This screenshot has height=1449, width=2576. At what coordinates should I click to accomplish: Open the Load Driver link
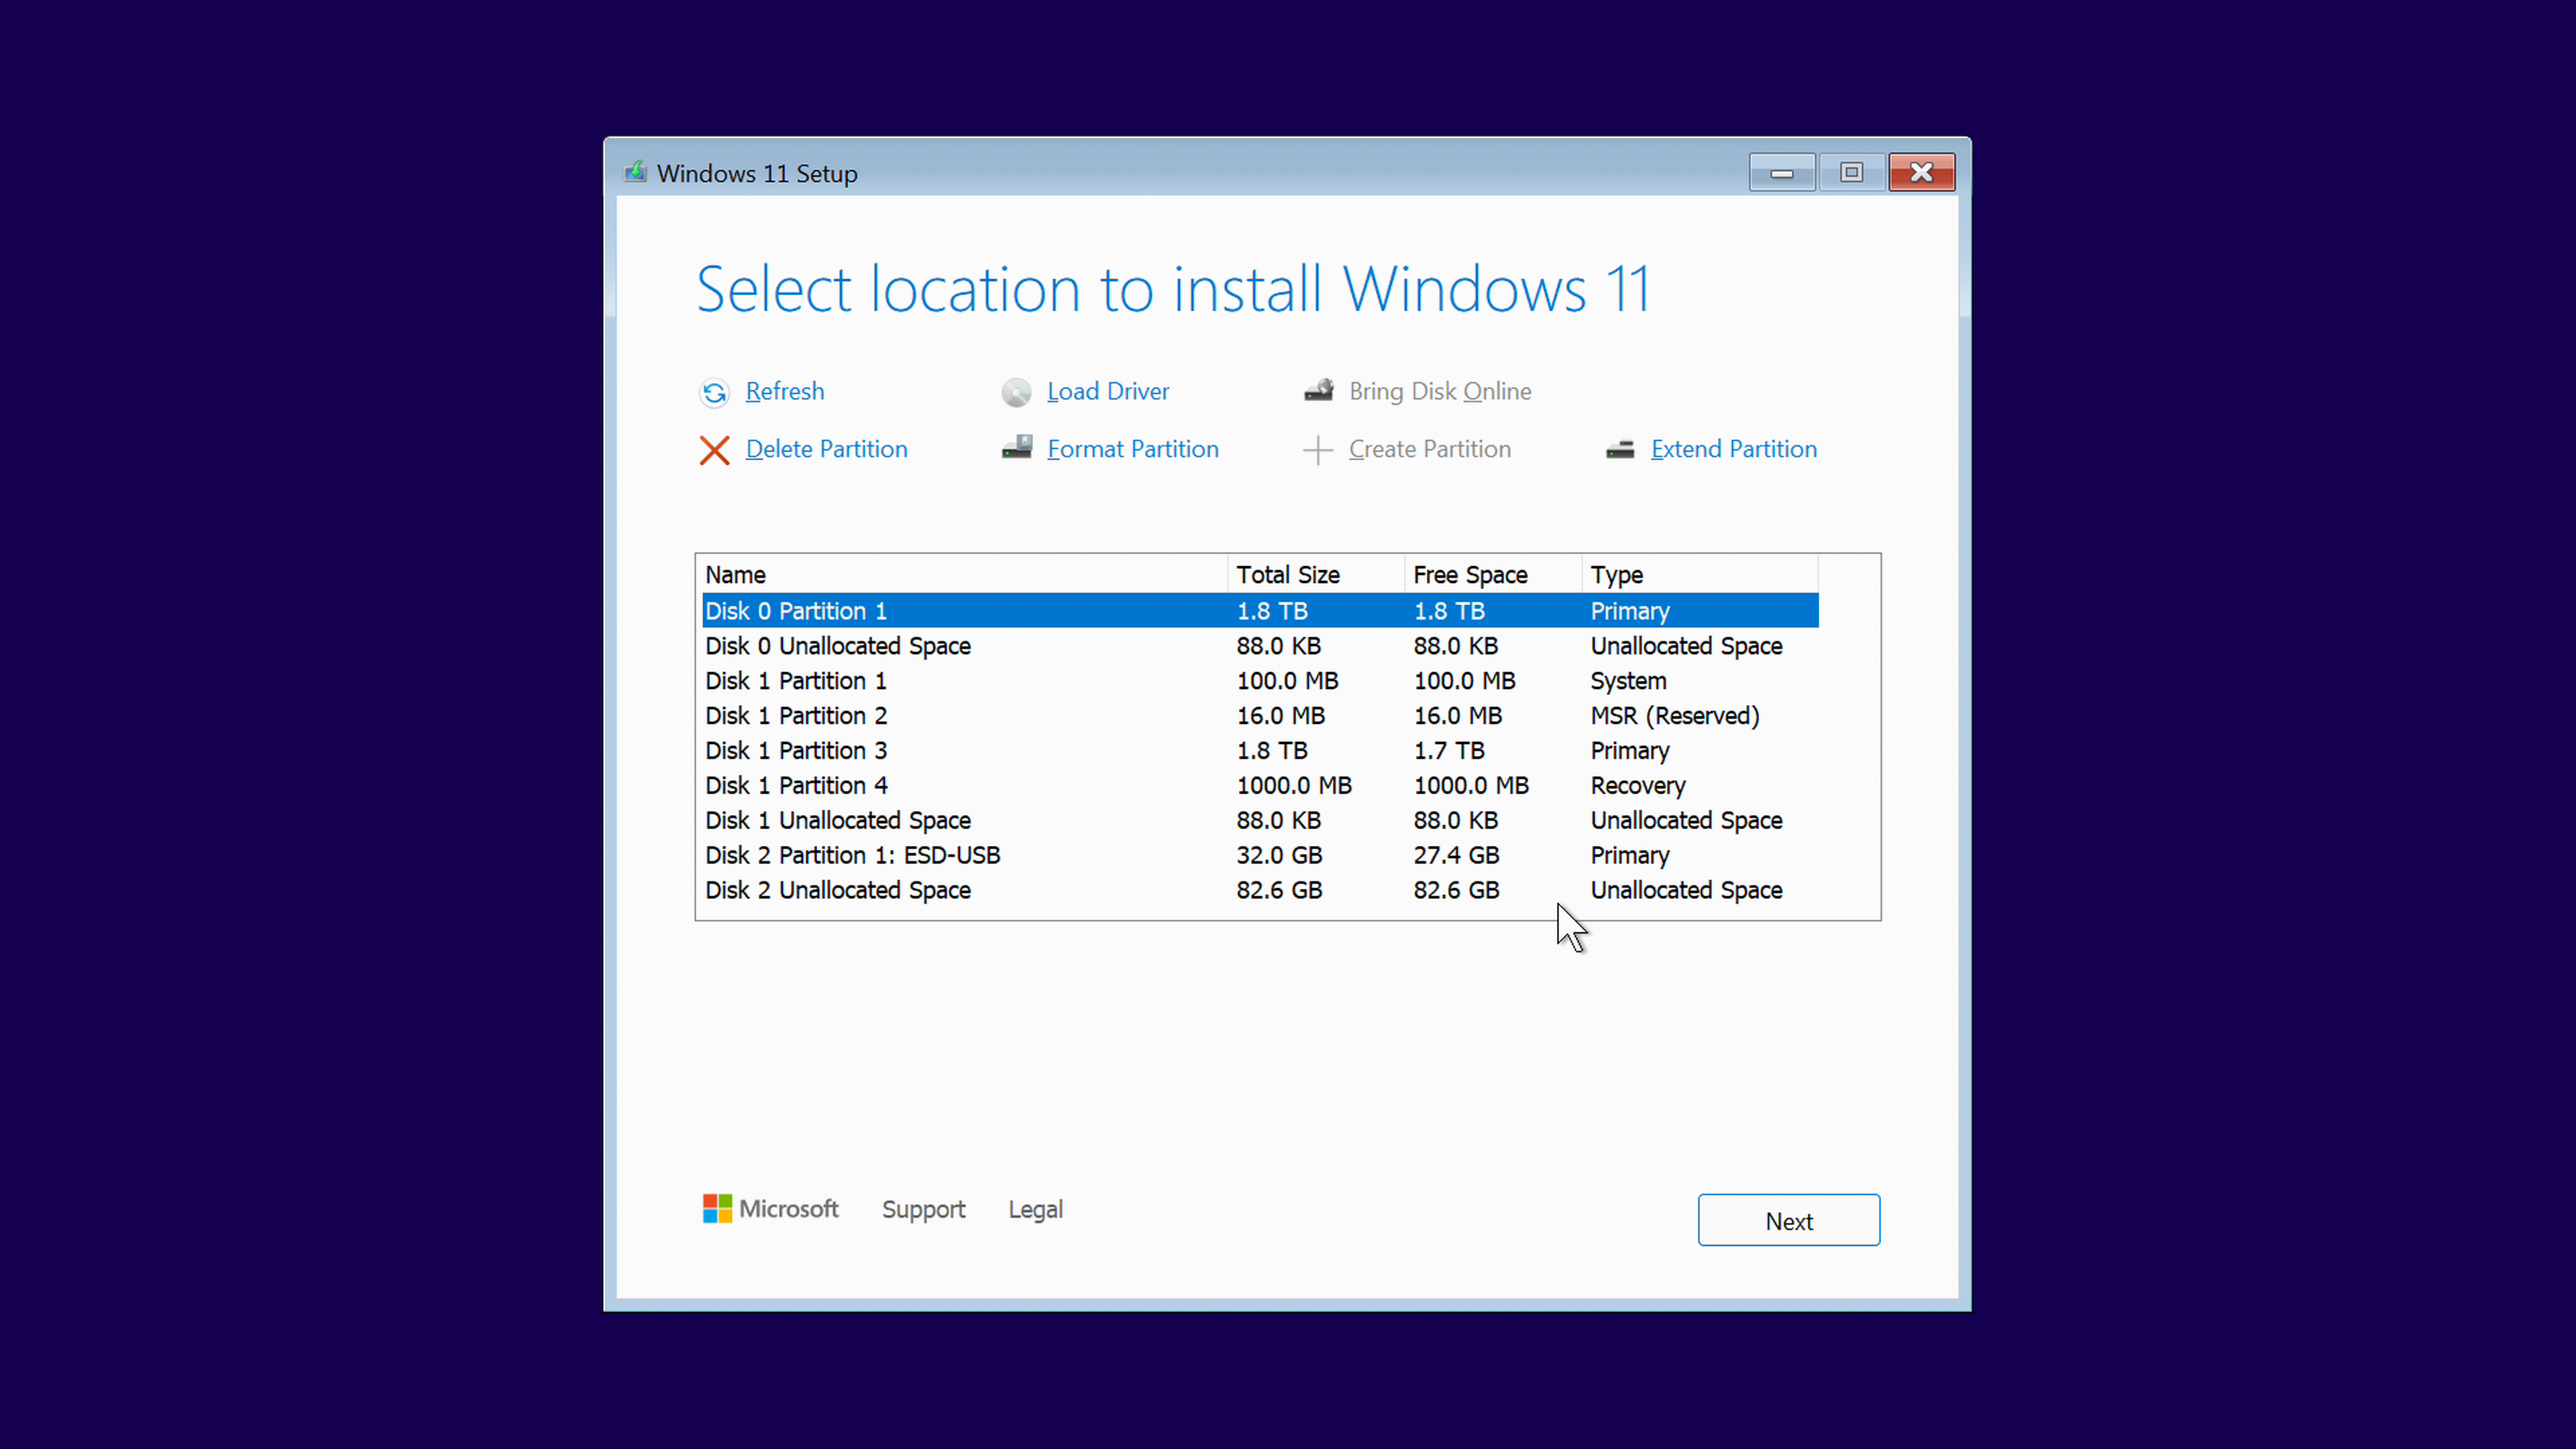pos(1108,391)
